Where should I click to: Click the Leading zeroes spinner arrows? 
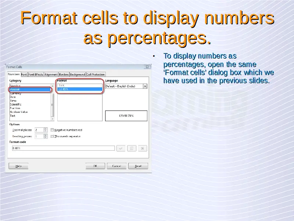click(46, 136)
